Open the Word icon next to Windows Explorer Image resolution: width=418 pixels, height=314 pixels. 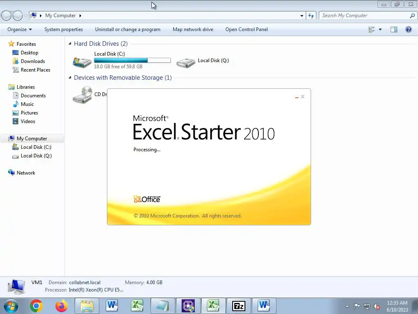112,306
